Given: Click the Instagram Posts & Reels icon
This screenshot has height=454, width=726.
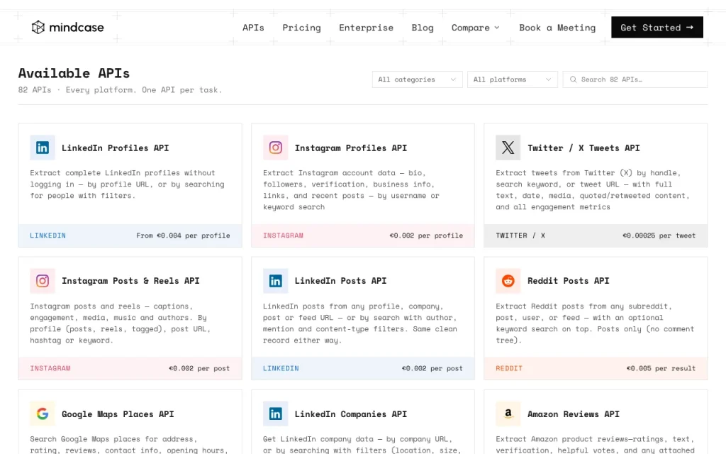Looking at the screenshot, I should 43,281.
